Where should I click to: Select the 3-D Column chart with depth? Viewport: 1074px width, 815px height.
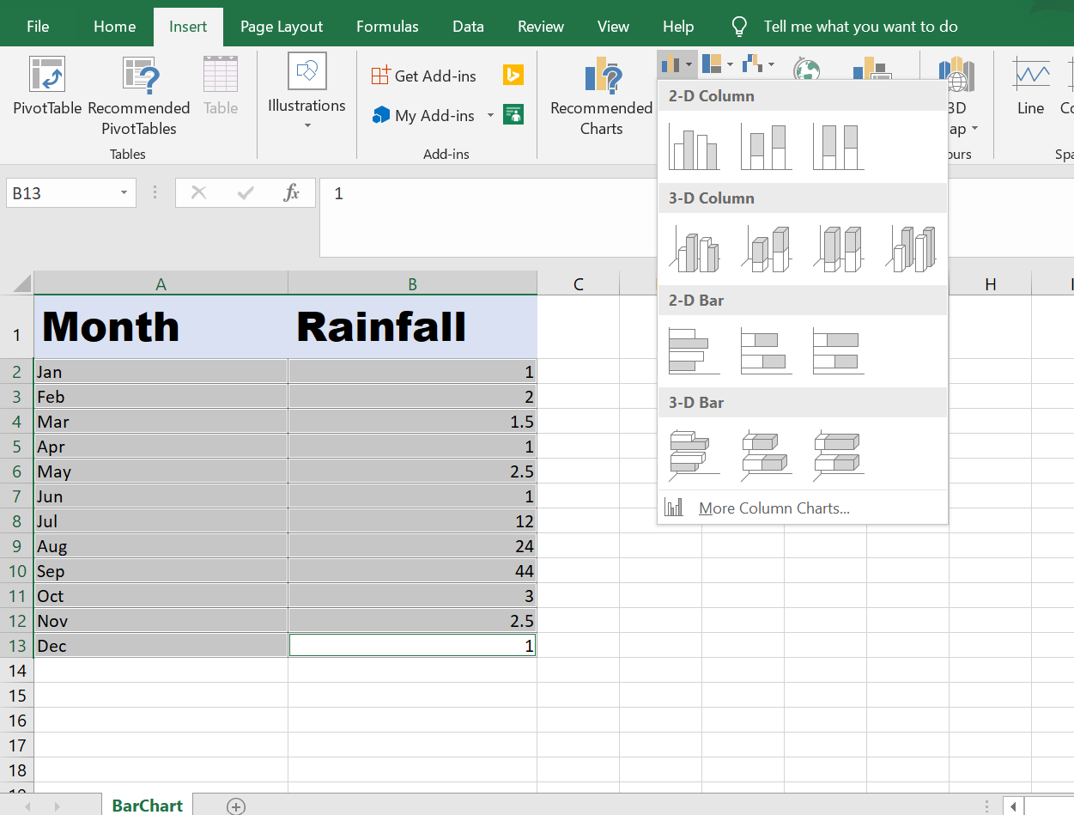[910, 249]
